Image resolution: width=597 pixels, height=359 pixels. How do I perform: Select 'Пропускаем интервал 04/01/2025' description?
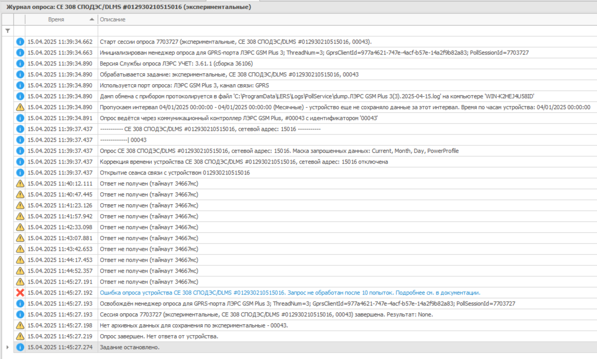tap(345, 107)
